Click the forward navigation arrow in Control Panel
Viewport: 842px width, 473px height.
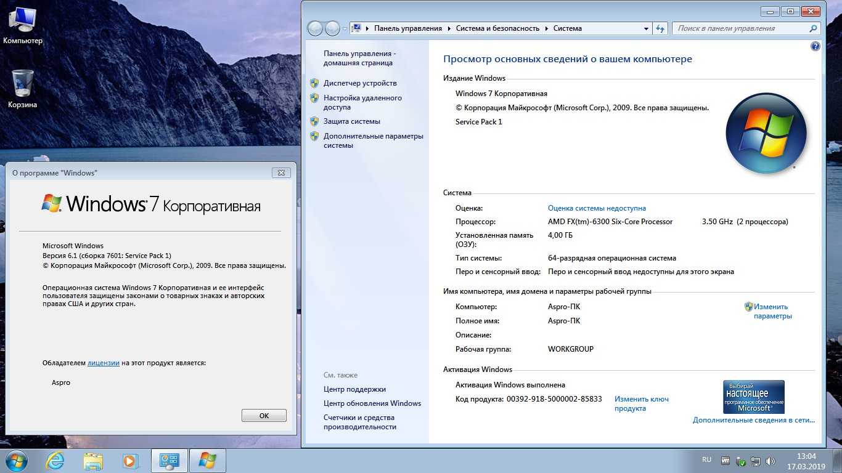point(332,28)
